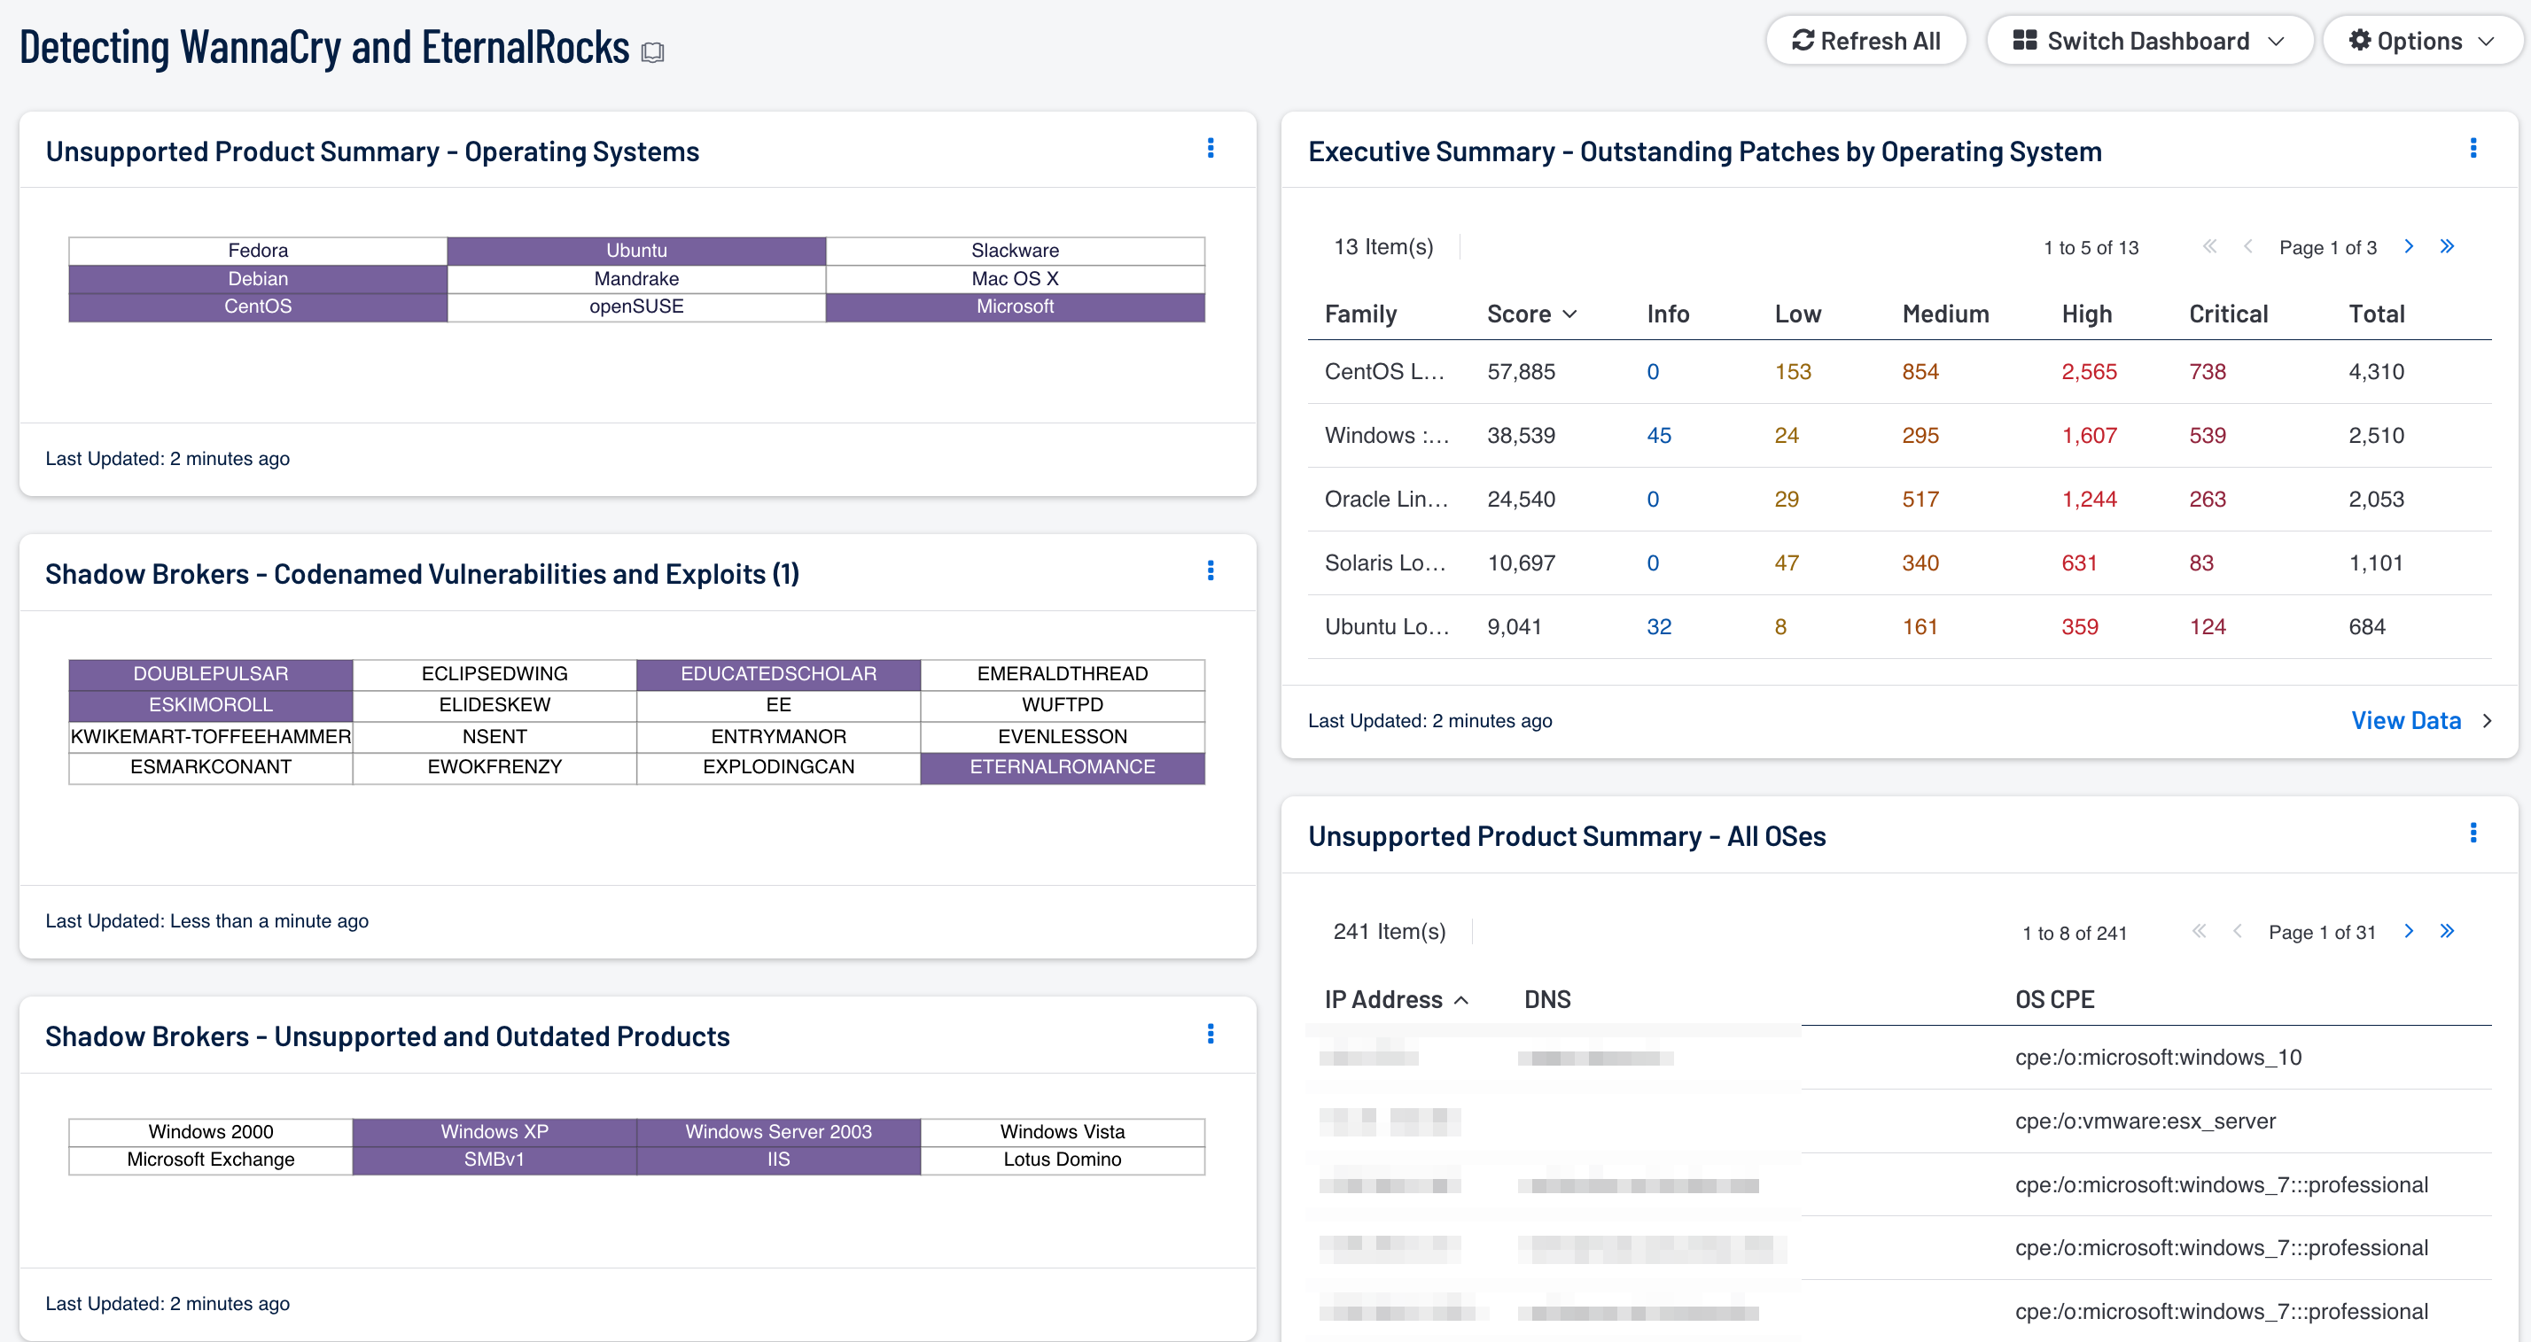
Task: Click the Medium column header
Action: [1944, 314]
